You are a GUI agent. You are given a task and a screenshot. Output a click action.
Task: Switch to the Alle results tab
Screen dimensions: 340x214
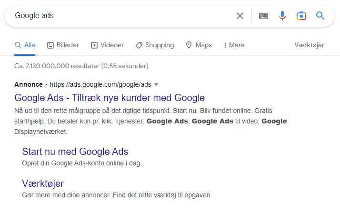pos(25,45)
